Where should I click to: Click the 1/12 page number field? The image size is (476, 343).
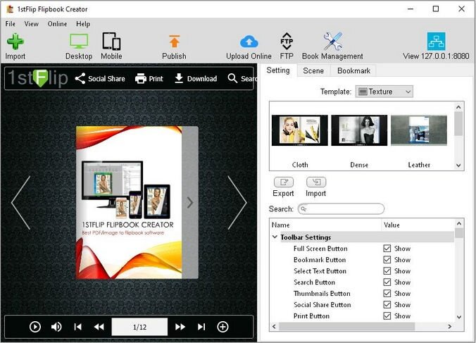tap(139, 327)
